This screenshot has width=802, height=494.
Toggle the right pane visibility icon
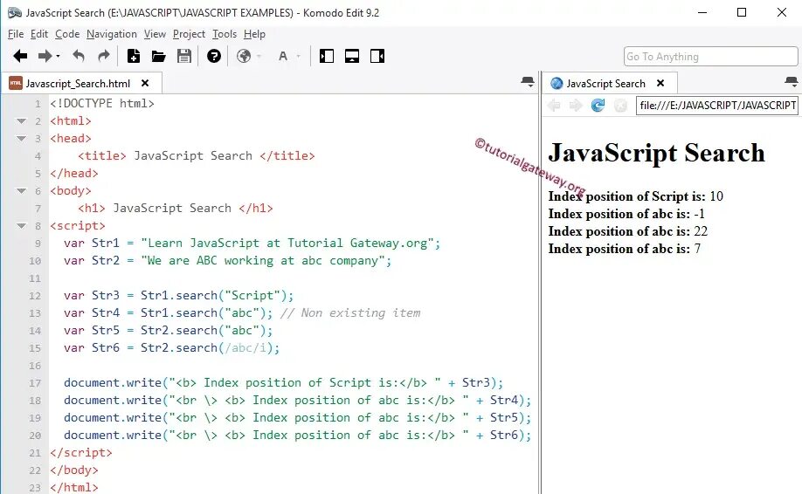[377, 56]
